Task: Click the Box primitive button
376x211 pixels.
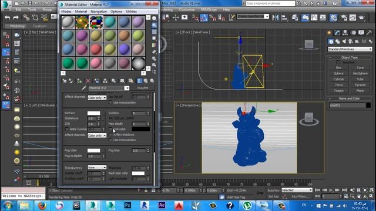Action: coord(338,68)
